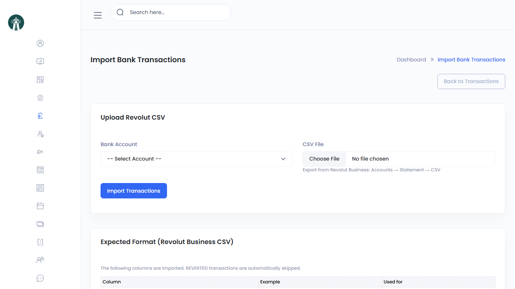Open the user profile icon in sidebar
Viewport: 515px width, 289px height.
pyautogui.click(x=40, y=43)
